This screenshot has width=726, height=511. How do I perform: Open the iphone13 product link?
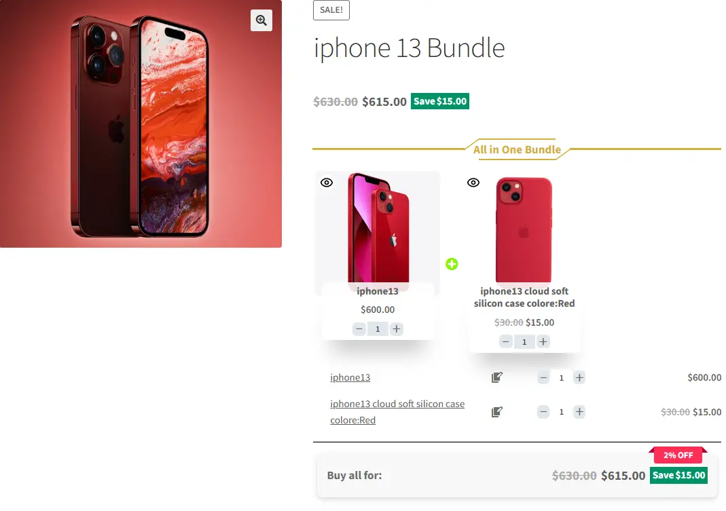click(x=350, y=377)
